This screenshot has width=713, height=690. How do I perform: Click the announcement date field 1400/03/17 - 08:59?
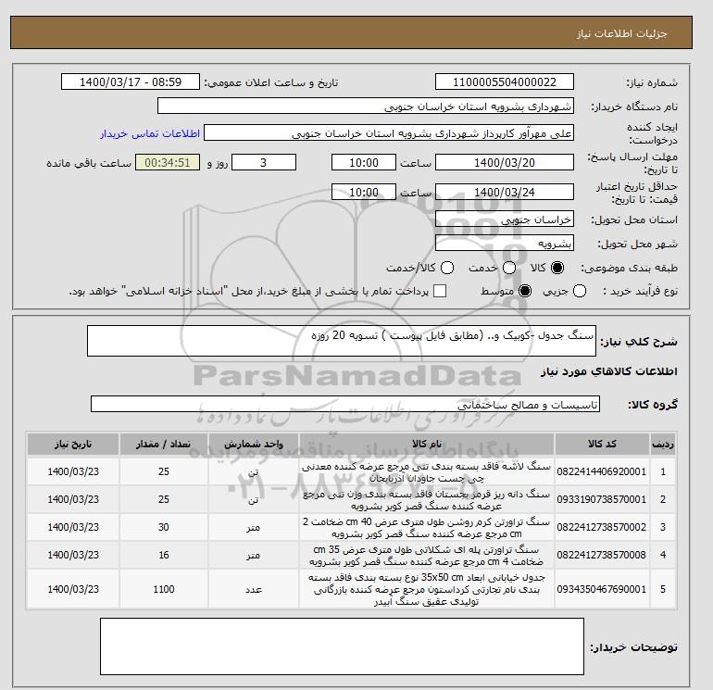pyautogui.click(x=131, y=82)
